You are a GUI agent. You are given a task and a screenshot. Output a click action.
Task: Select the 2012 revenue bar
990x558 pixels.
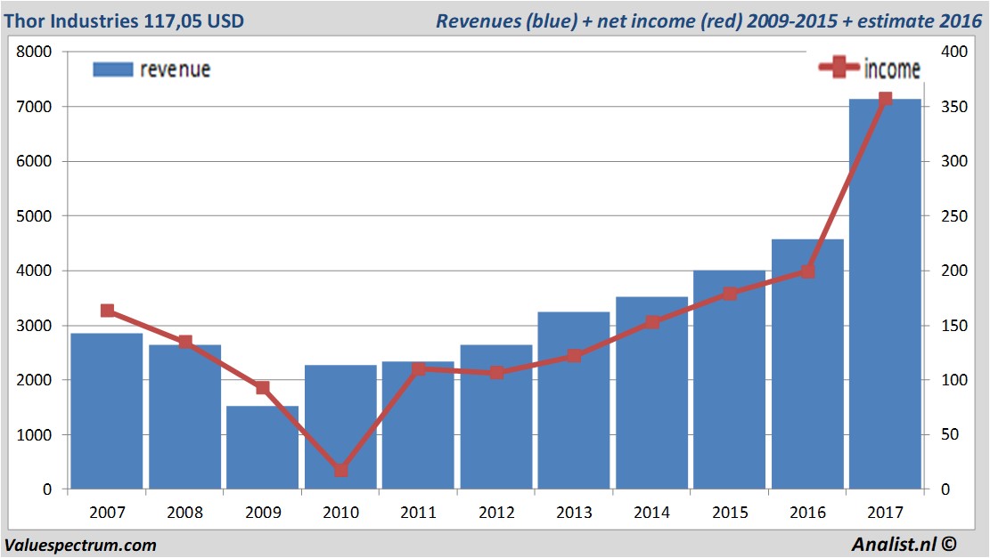pyautogui.click(x=496, y=416)
